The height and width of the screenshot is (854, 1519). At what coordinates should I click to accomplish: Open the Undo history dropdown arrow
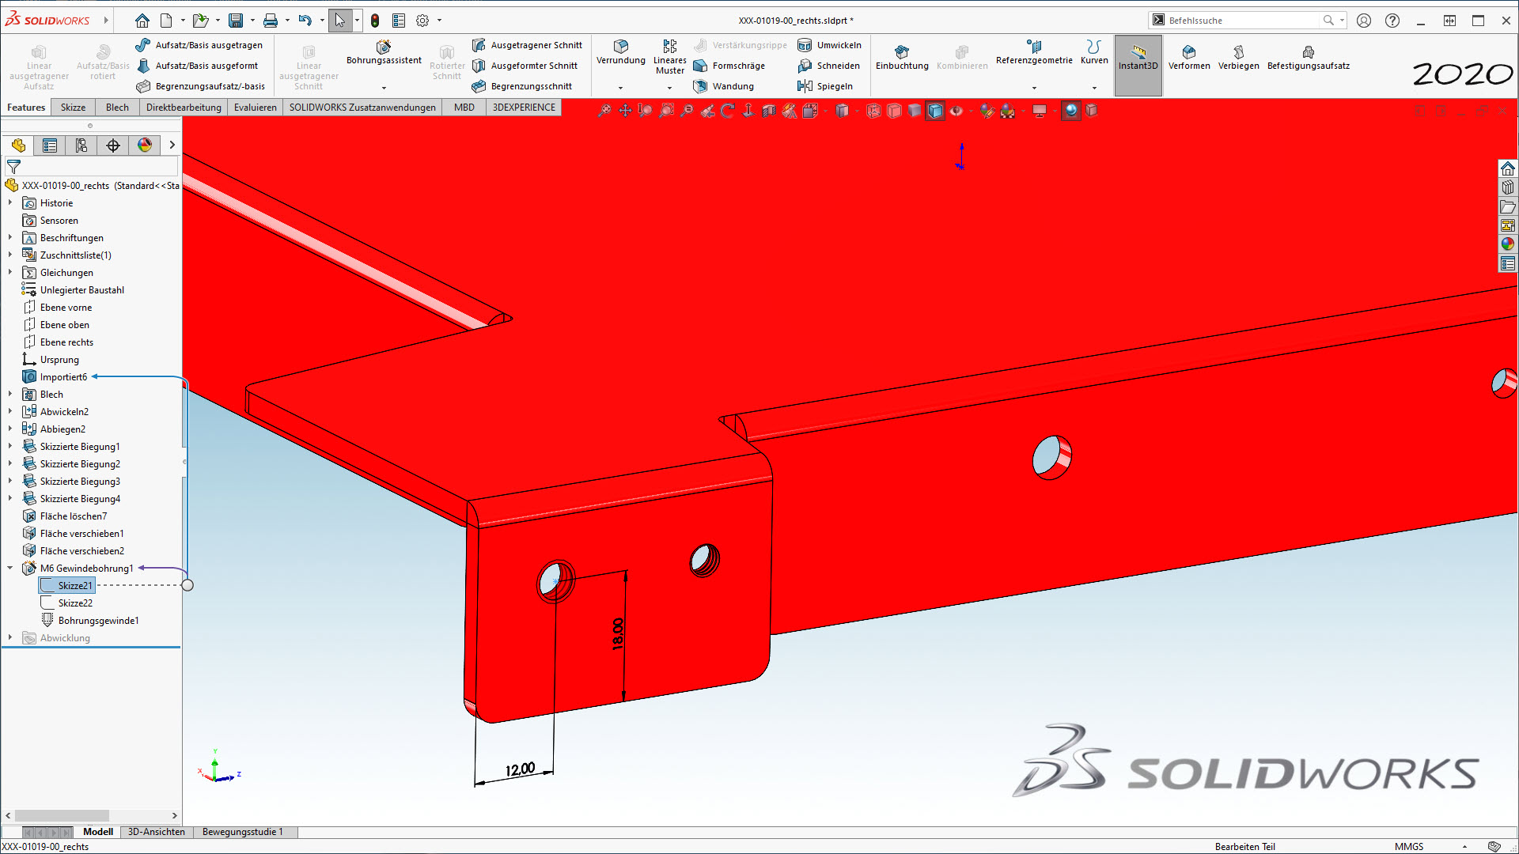tap(322, 21)
